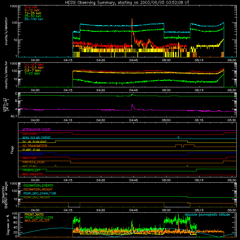Select the PARTICLE_FLAG label
240x240 pixels.
(x=34, y=162)
